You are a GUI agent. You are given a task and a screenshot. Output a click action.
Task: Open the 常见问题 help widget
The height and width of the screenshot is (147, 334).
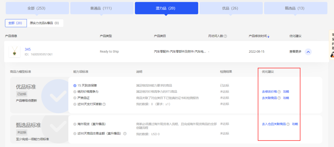tap(332, 45)
